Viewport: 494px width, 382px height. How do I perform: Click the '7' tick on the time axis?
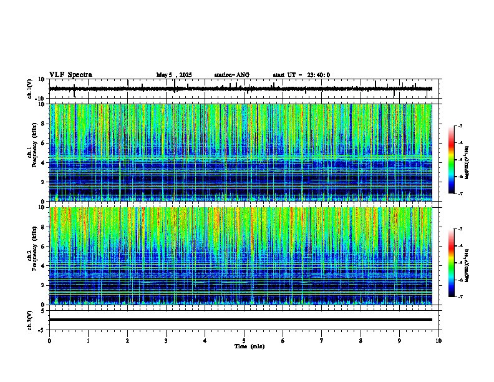coord(322,341)
